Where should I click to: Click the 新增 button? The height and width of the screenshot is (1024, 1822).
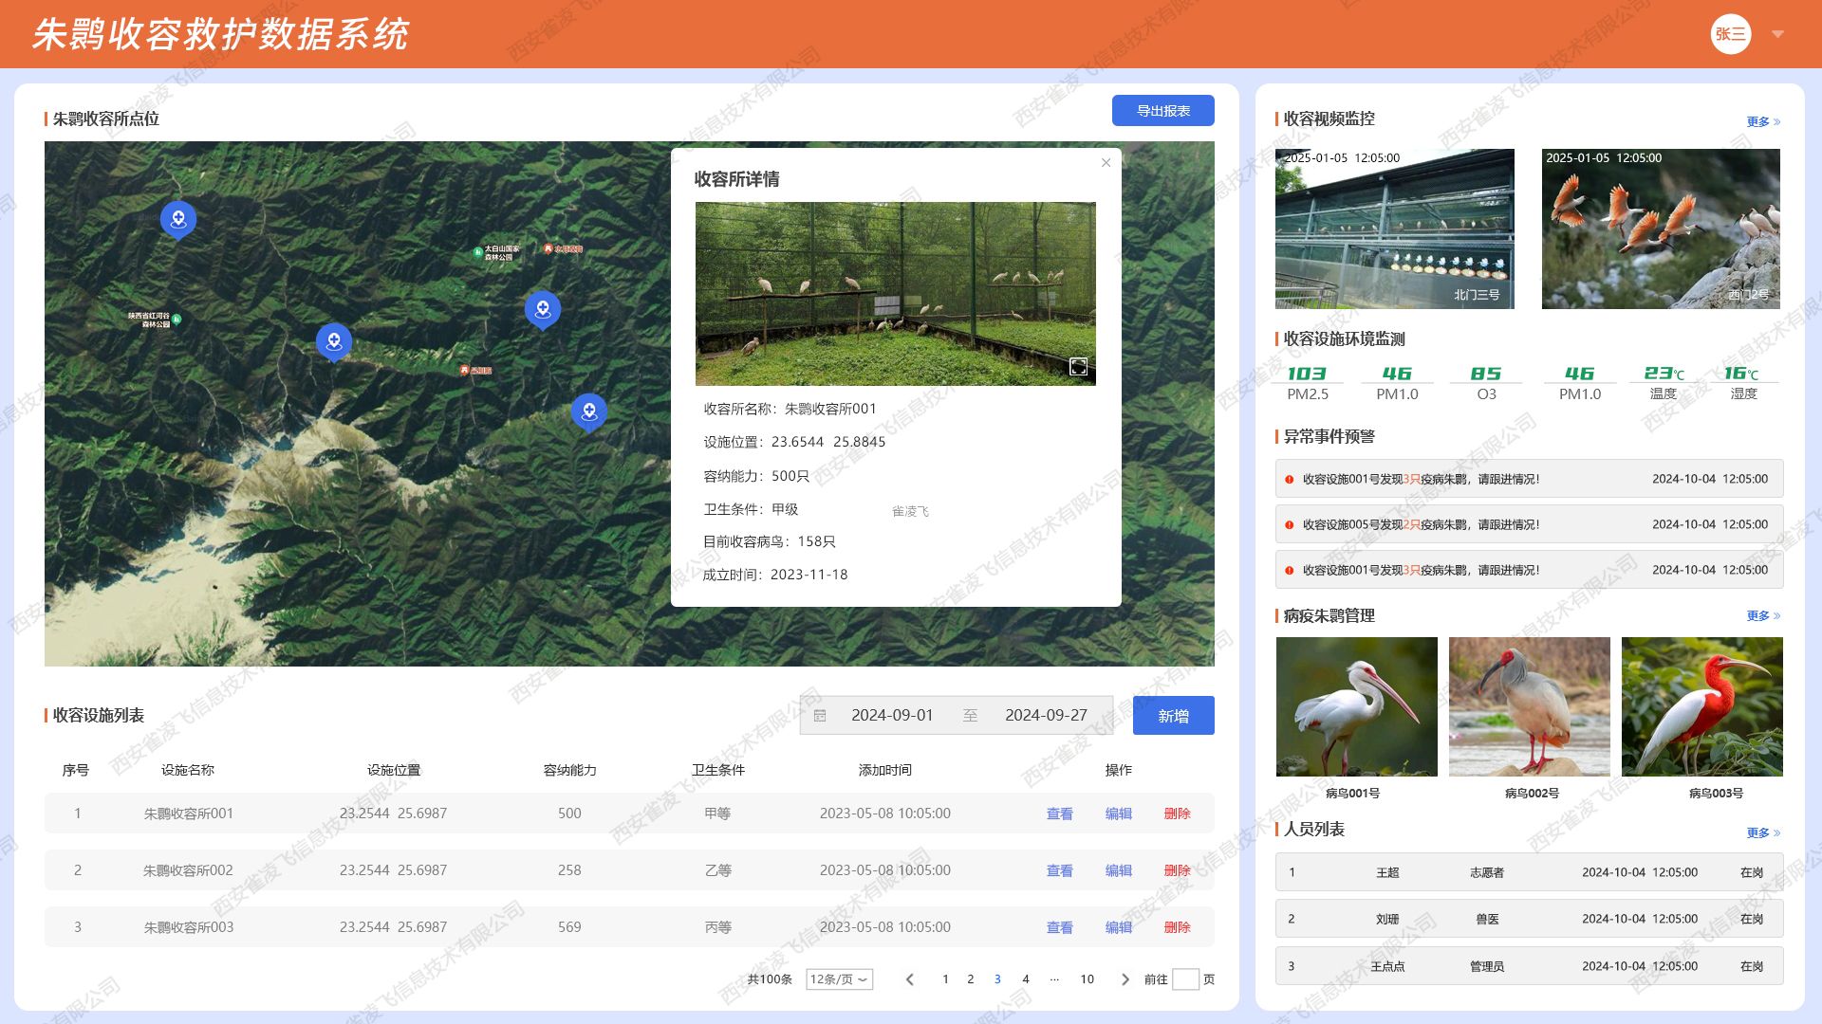click(x=1173, y=716)
